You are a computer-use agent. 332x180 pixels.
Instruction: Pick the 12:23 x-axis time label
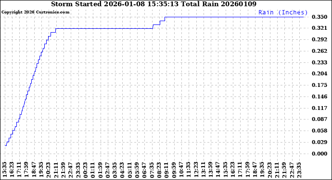click(x=196, y=170)
